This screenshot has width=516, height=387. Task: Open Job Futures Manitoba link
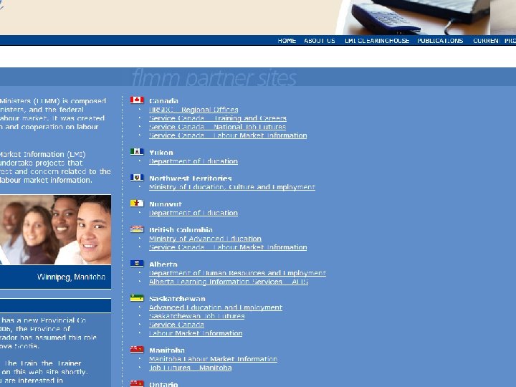[x=191, y=368]
